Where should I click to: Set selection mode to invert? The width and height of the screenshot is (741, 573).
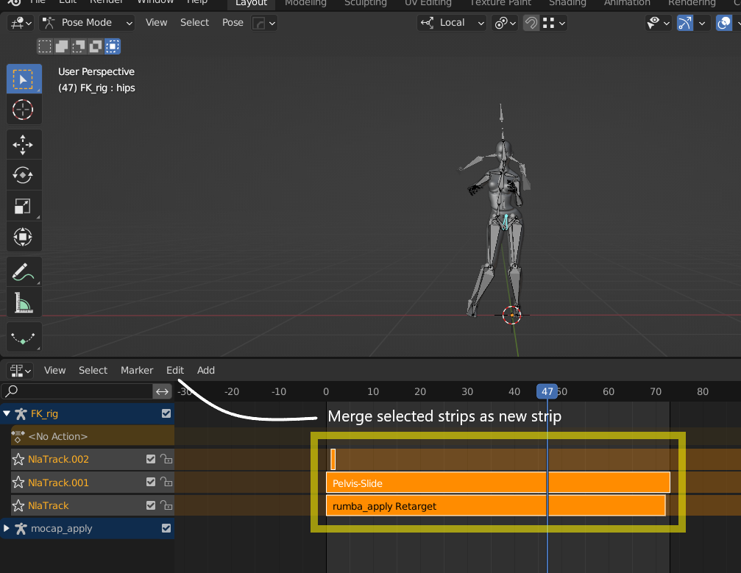(x=96, y=46)
